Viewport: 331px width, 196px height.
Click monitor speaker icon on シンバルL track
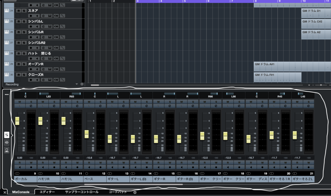[37, 26]
